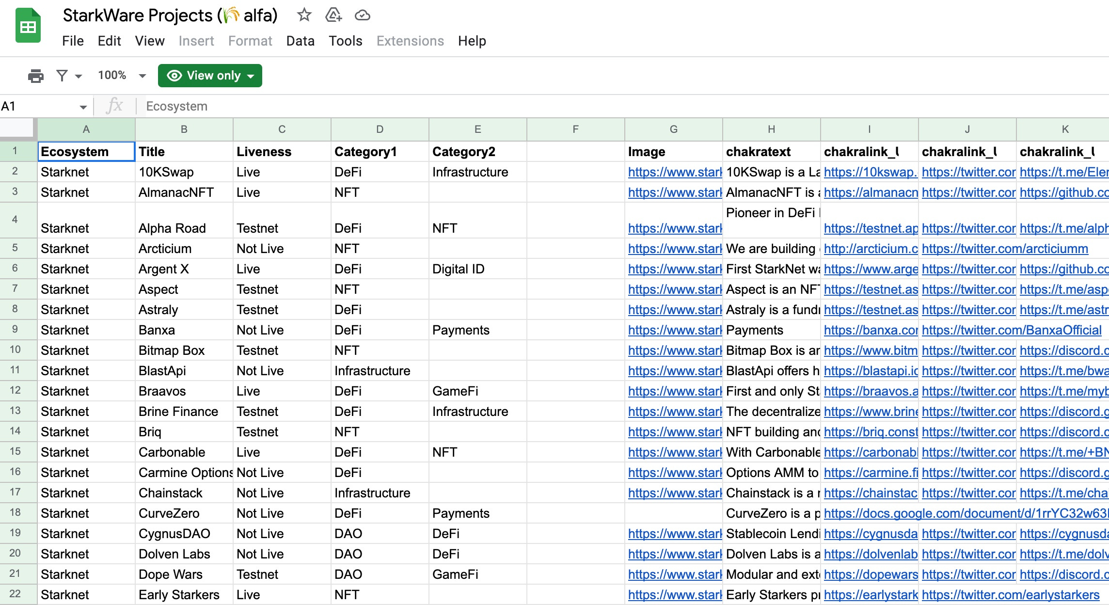Click the select-all corner box
The width and height of the screenshot is (1109, 605).
pyautogui.click(x=18, y=129)
